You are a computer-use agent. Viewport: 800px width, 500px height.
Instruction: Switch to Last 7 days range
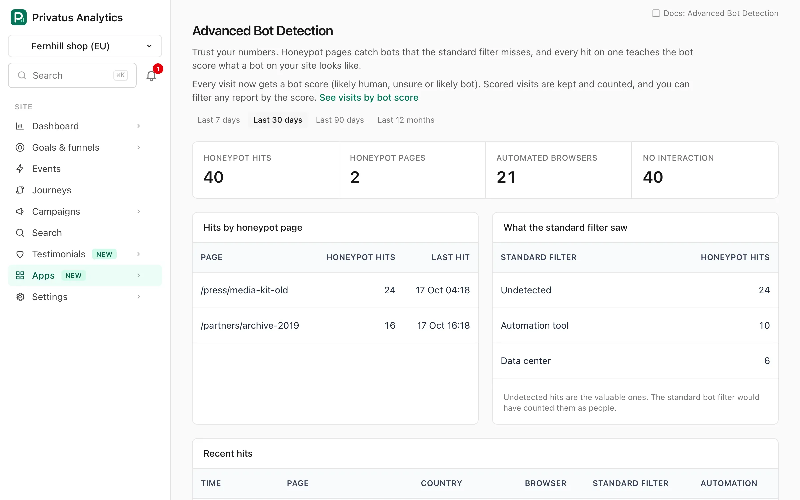pyautogui.click(x=219, y=120)
